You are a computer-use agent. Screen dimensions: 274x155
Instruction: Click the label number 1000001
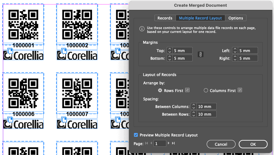(23, 45)
